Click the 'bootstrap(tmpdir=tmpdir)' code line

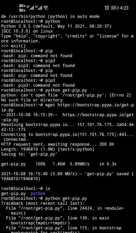tap(40, 223)
